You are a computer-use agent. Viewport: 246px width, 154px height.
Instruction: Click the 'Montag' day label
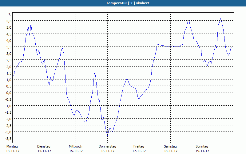point(12,147)
